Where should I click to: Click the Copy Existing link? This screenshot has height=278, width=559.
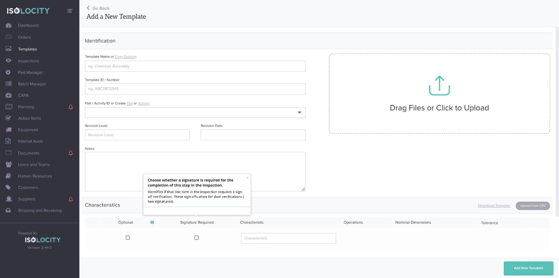[x=125, y=57]
